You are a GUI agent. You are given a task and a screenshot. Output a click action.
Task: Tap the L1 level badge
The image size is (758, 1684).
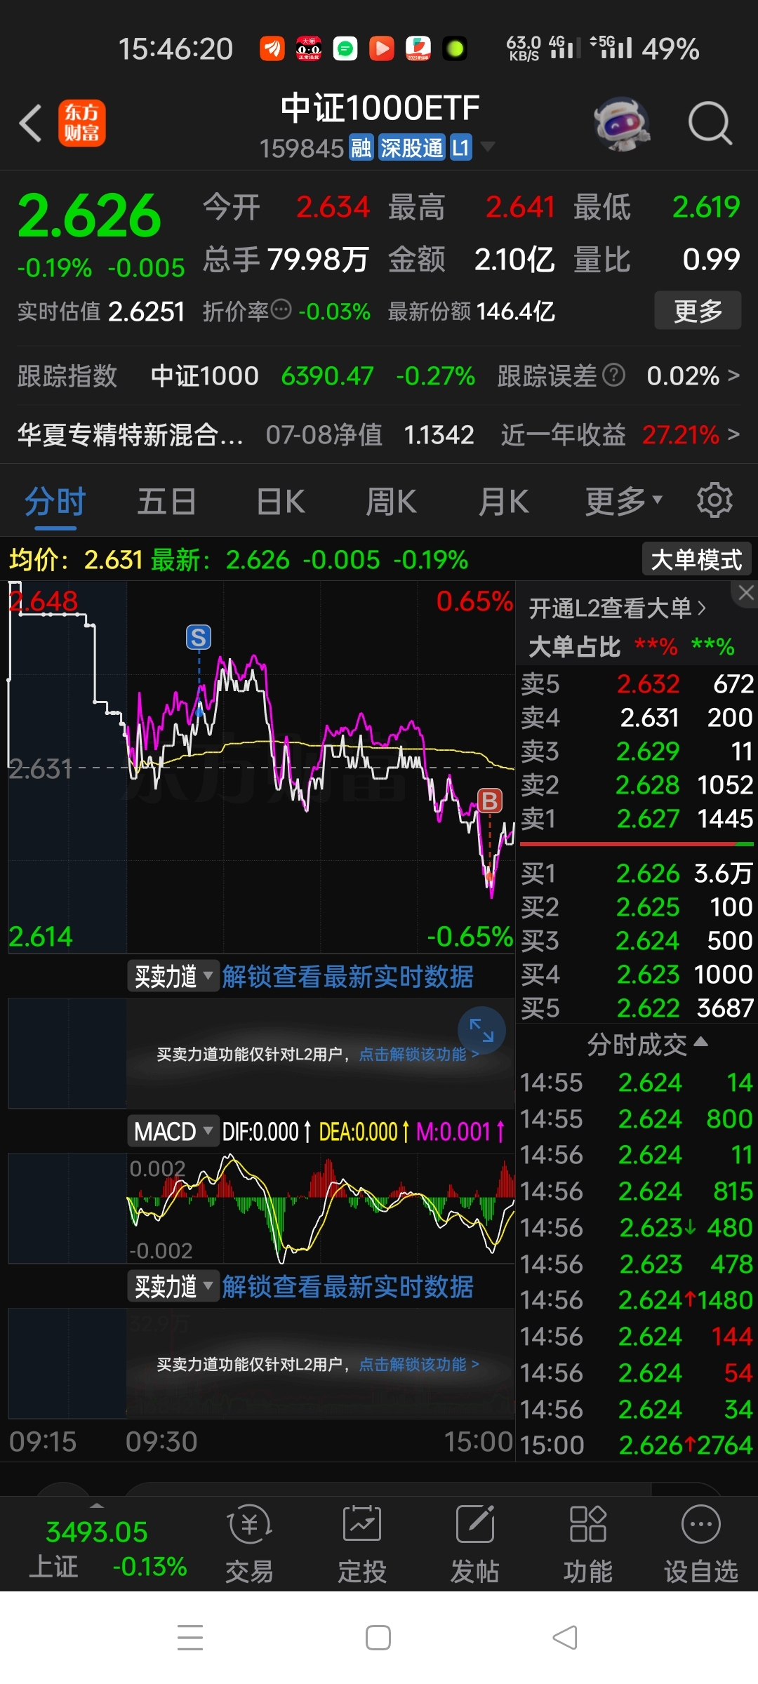(460, 148)
